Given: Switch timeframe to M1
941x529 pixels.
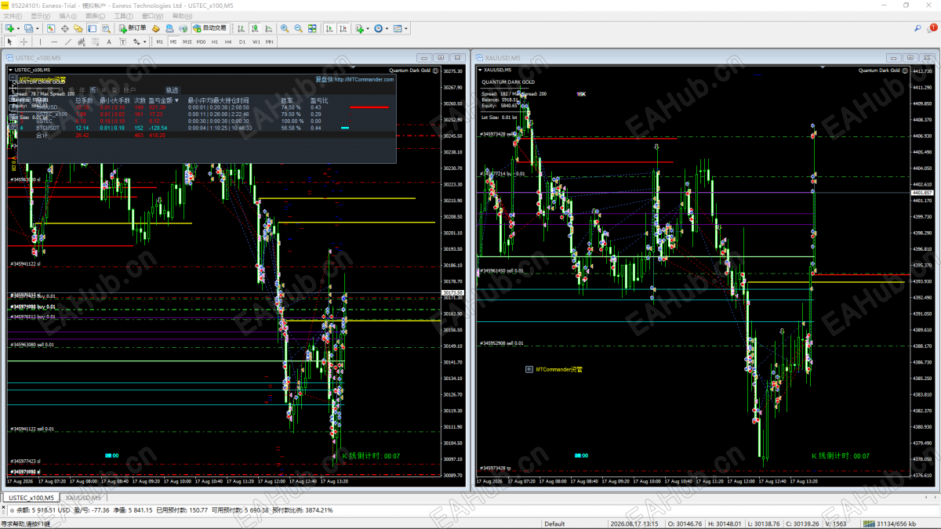Looking at the screenshot, I should click(x=160, y=42).
